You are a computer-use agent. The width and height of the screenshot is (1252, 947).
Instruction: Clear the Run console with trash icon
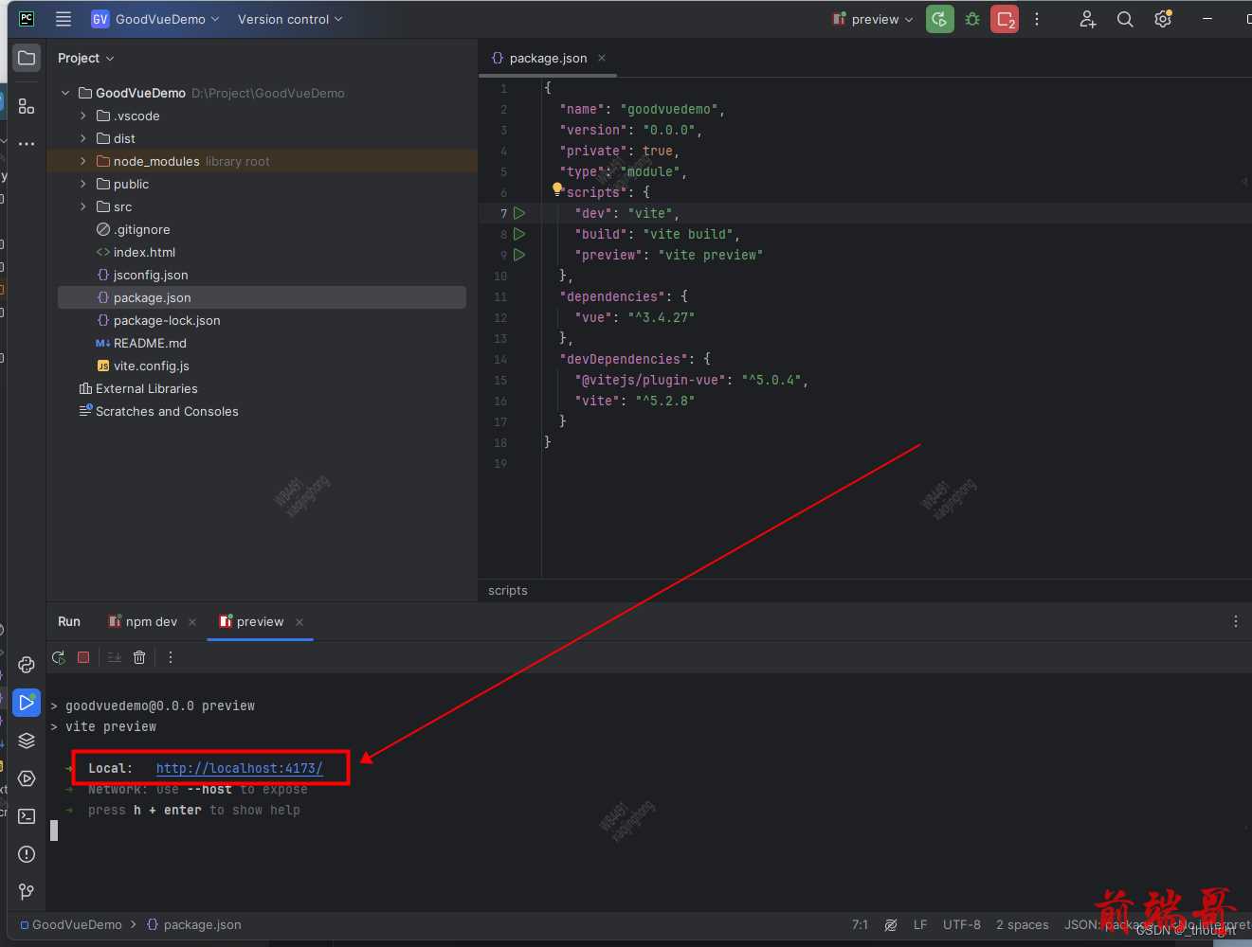click(x=139, y=657)
